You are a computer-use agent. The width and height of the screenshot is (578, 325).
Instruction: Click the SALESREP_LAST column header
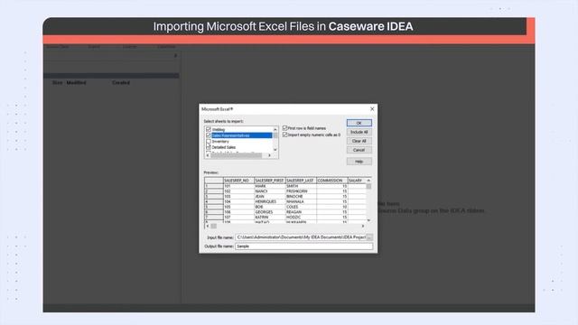301,181
